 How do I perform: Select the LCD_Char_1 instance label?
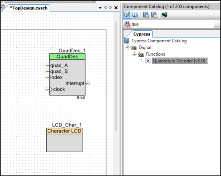click(67, 125)
